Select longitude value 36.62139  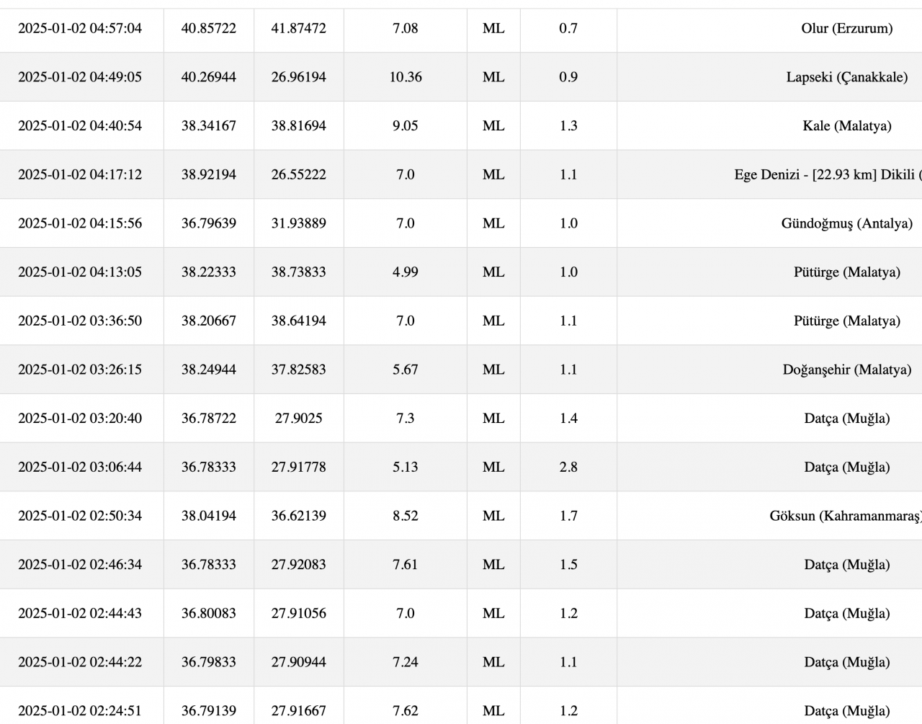(x=299, y=516)
